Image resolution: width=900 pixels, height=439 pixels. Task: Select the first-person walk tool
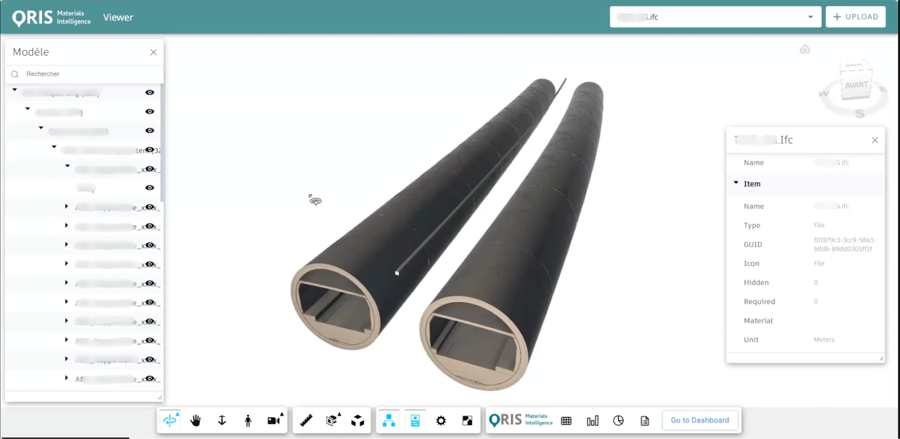click(248, 420)
